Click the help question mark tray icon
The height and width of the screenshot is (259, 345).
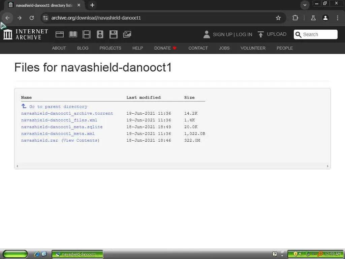[275, 254]
